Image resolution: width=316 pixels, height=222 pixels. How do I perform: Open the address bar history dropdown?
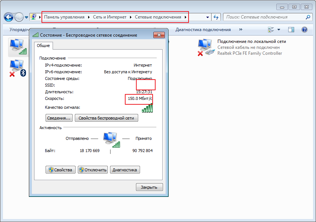tap(207, 17)
